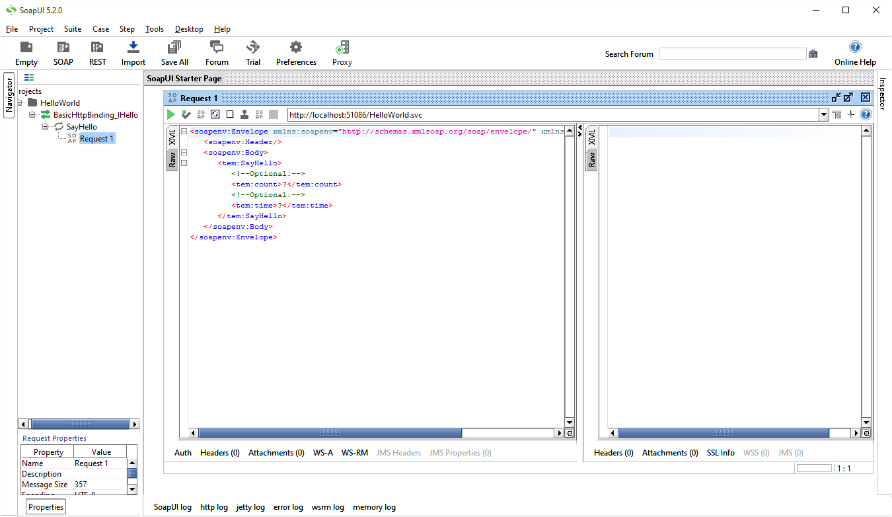
Task: Open the request Auth tab
Action: [x=183, y=453]
